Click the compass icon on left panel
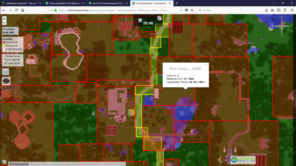296x166 pixels. 6,81
